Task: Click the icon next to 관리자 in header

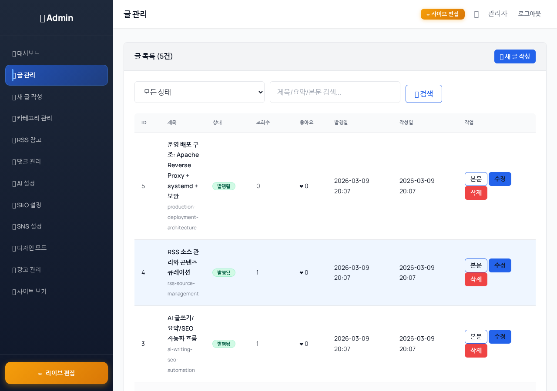Action: point(476,14)
